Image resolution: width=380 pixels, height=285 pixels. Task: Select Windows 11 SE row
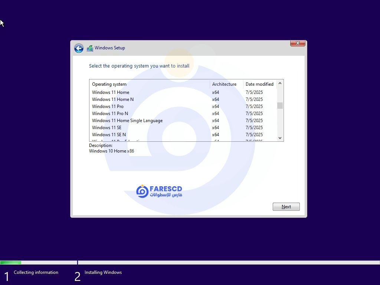[x=183, y=128]
